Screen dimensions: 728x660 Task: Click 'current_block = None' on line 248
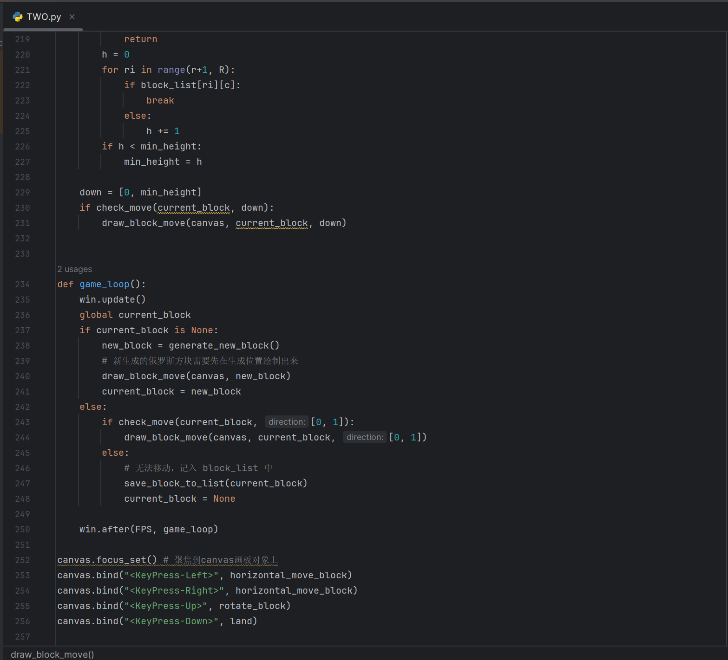pyautogui.click(x=180, y=499)
